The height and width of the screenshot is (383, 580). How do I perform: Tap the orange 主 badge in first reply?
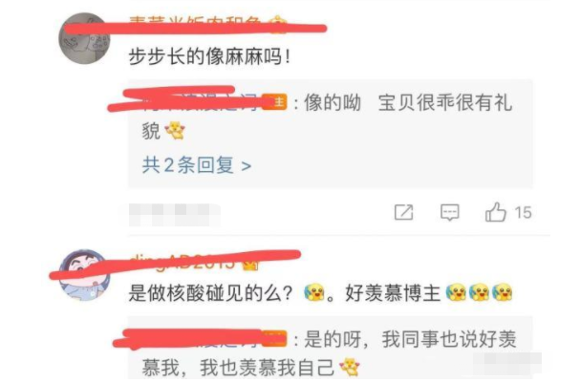[274, 102]
